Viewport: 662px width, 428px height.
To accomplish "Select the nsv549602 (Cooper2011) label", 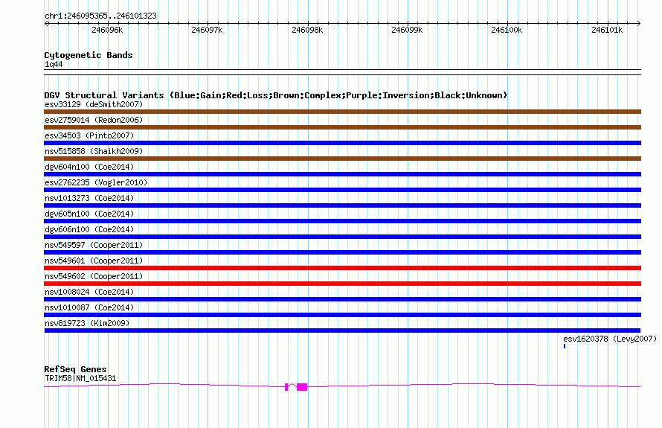I will click(94, 276).
